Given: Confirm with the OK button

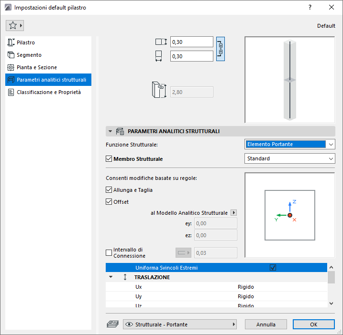Looking at the screenshot, I should (x=313, y=325).
